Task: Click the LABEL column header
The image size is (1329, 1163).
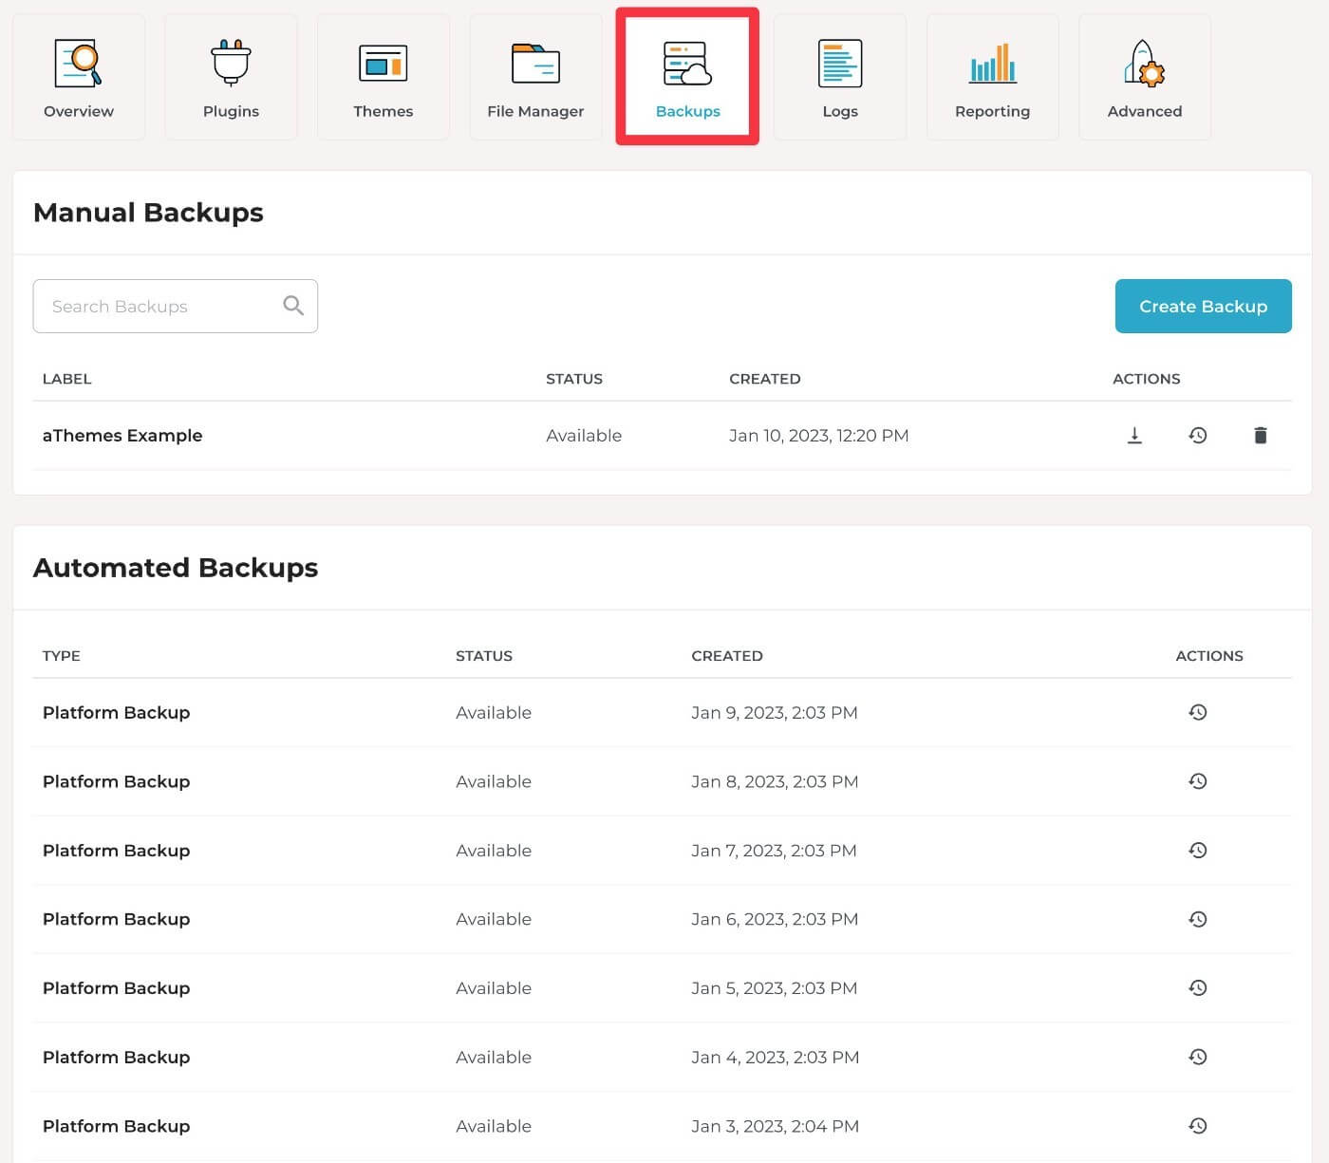Action: coord(66,379)
